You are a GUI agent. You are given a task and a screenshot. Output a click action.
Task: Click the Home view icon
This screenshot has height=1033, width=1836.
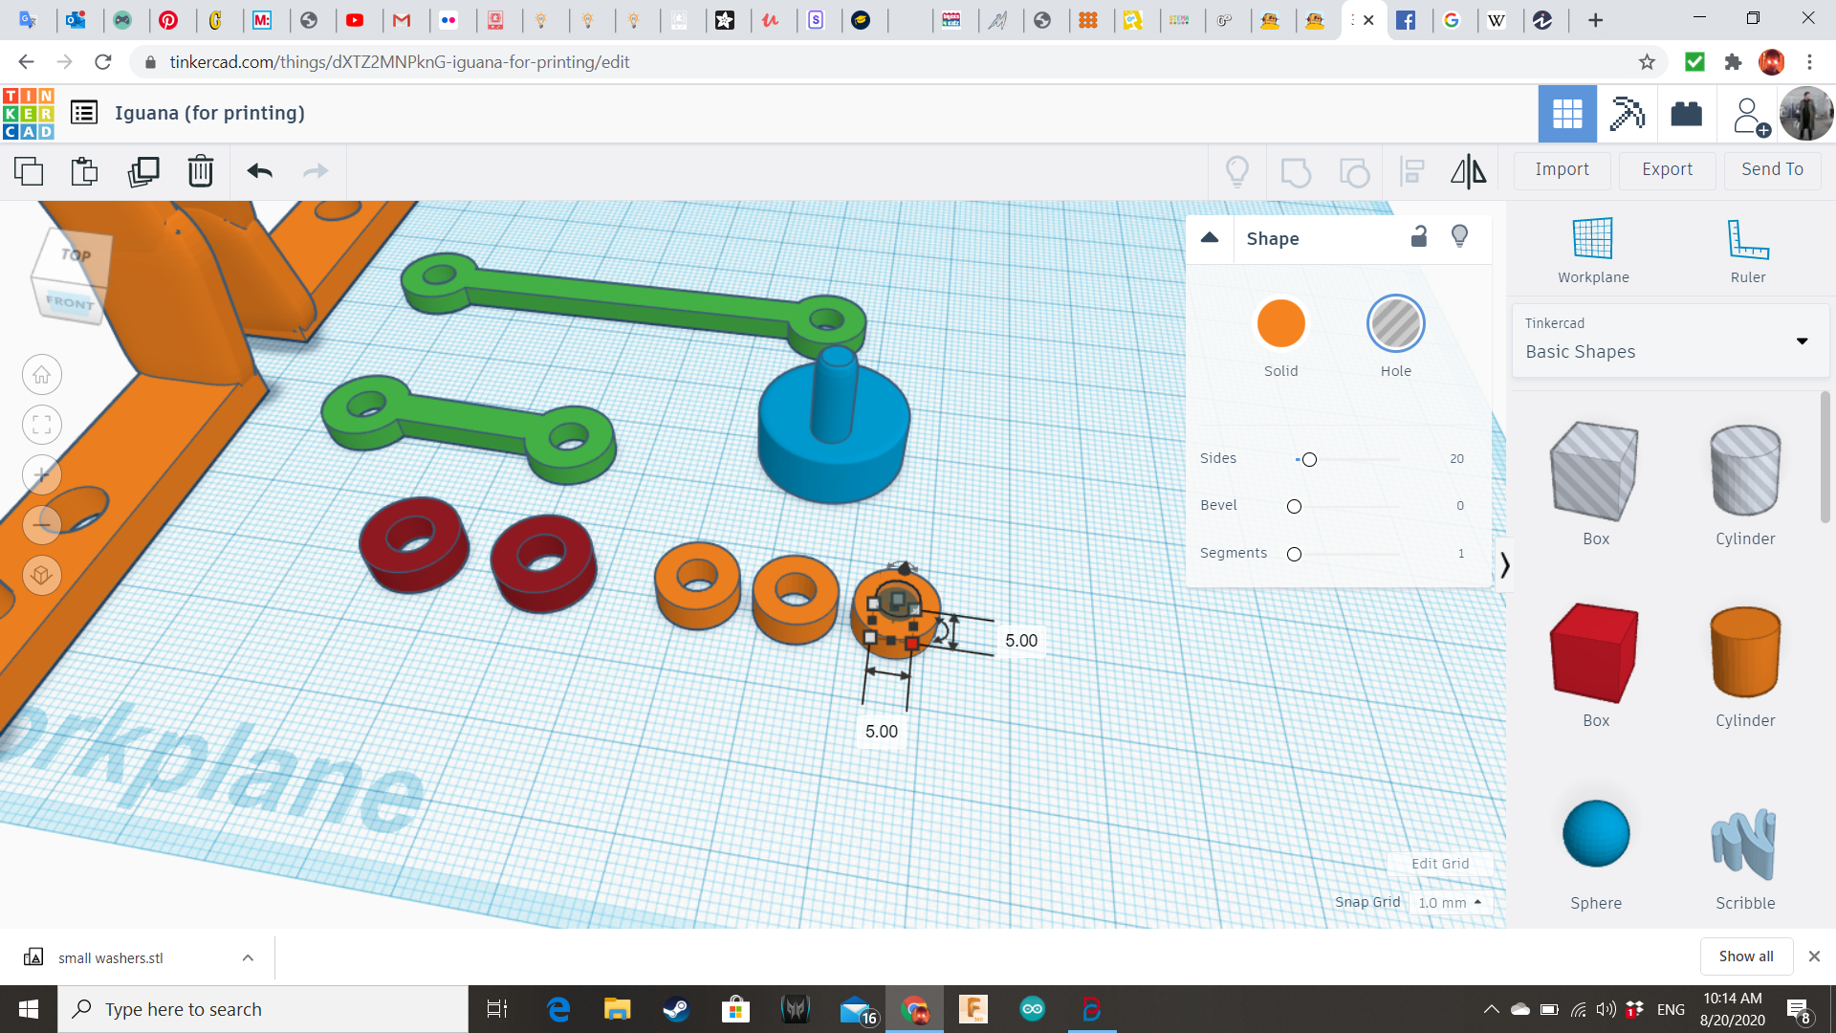42,375
